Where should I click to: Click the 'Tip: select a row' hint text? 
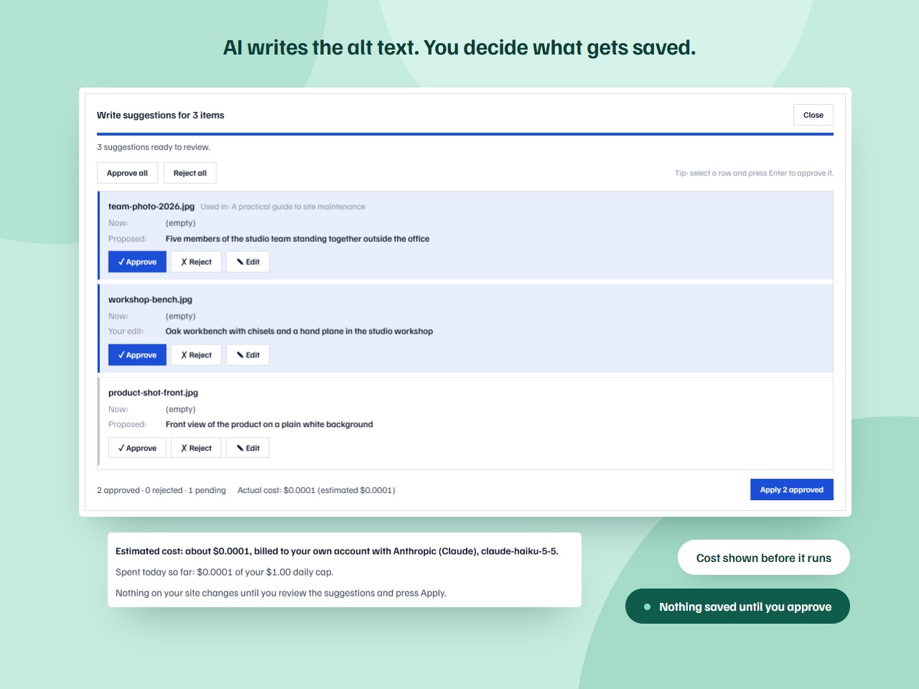click(x=754, y=173)
